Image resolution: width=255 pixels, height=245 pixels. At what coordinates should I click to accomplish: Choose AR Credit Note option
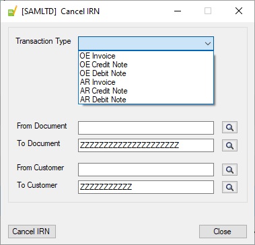146,91
